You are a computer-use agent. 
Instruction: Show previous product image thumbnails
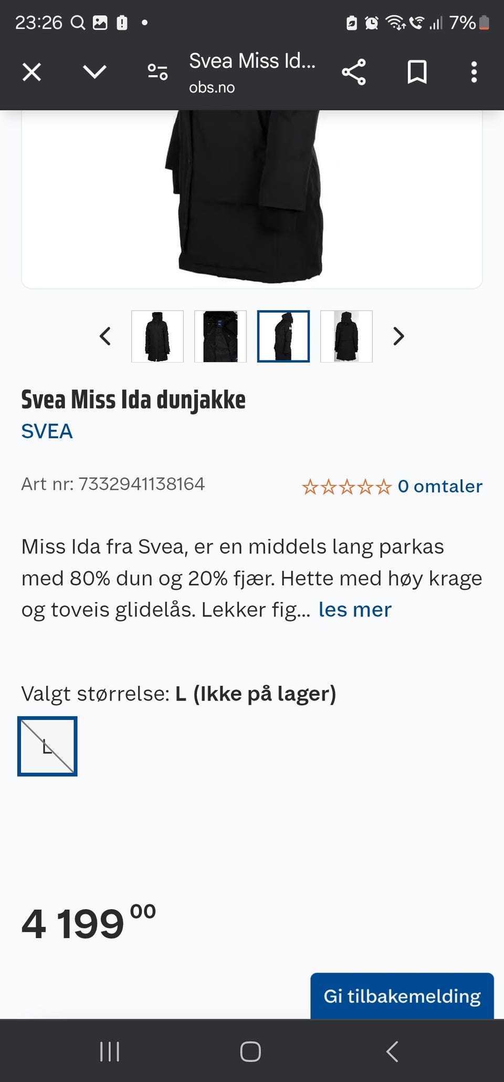[x=106, y=336]
